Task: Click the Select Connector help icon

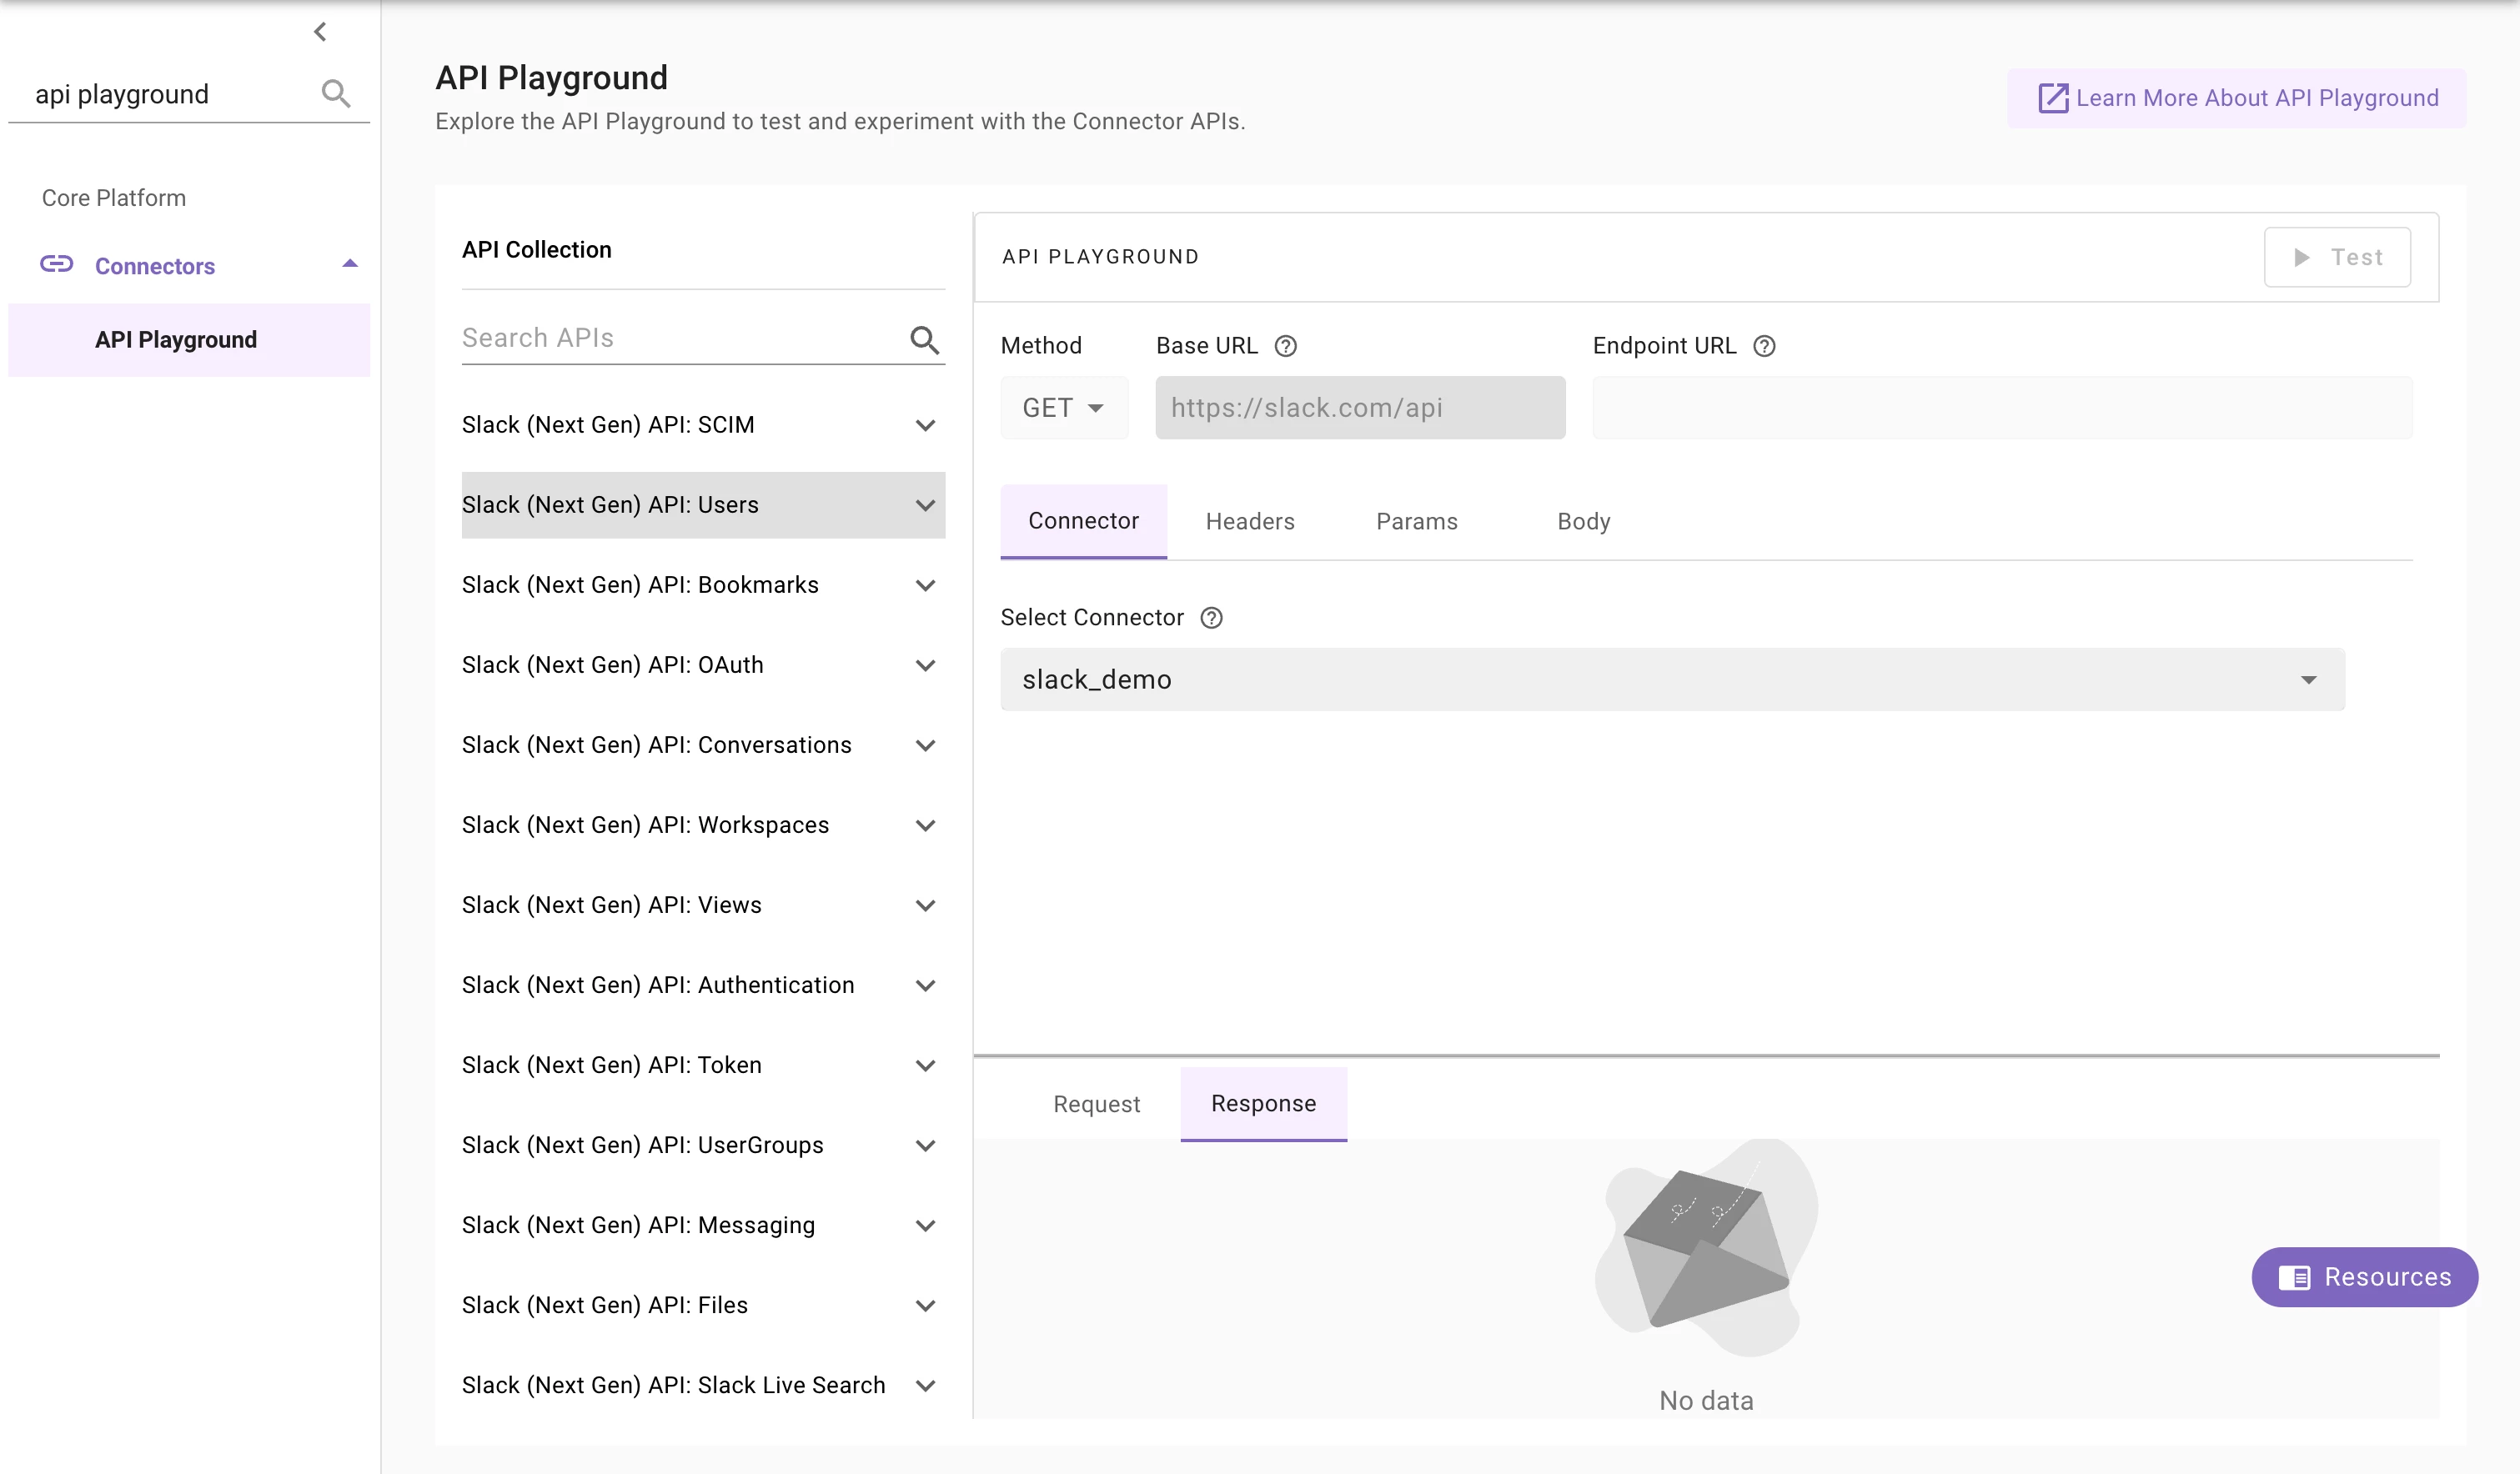Action: click(1211, 618)
